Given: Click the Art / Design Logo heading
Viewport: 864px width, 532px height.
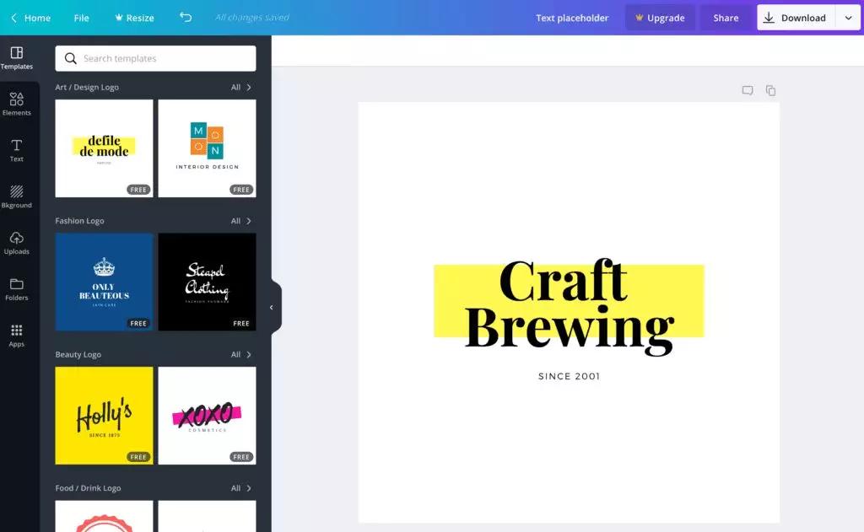Looking at the screenshot, I should tap(87, 87).
